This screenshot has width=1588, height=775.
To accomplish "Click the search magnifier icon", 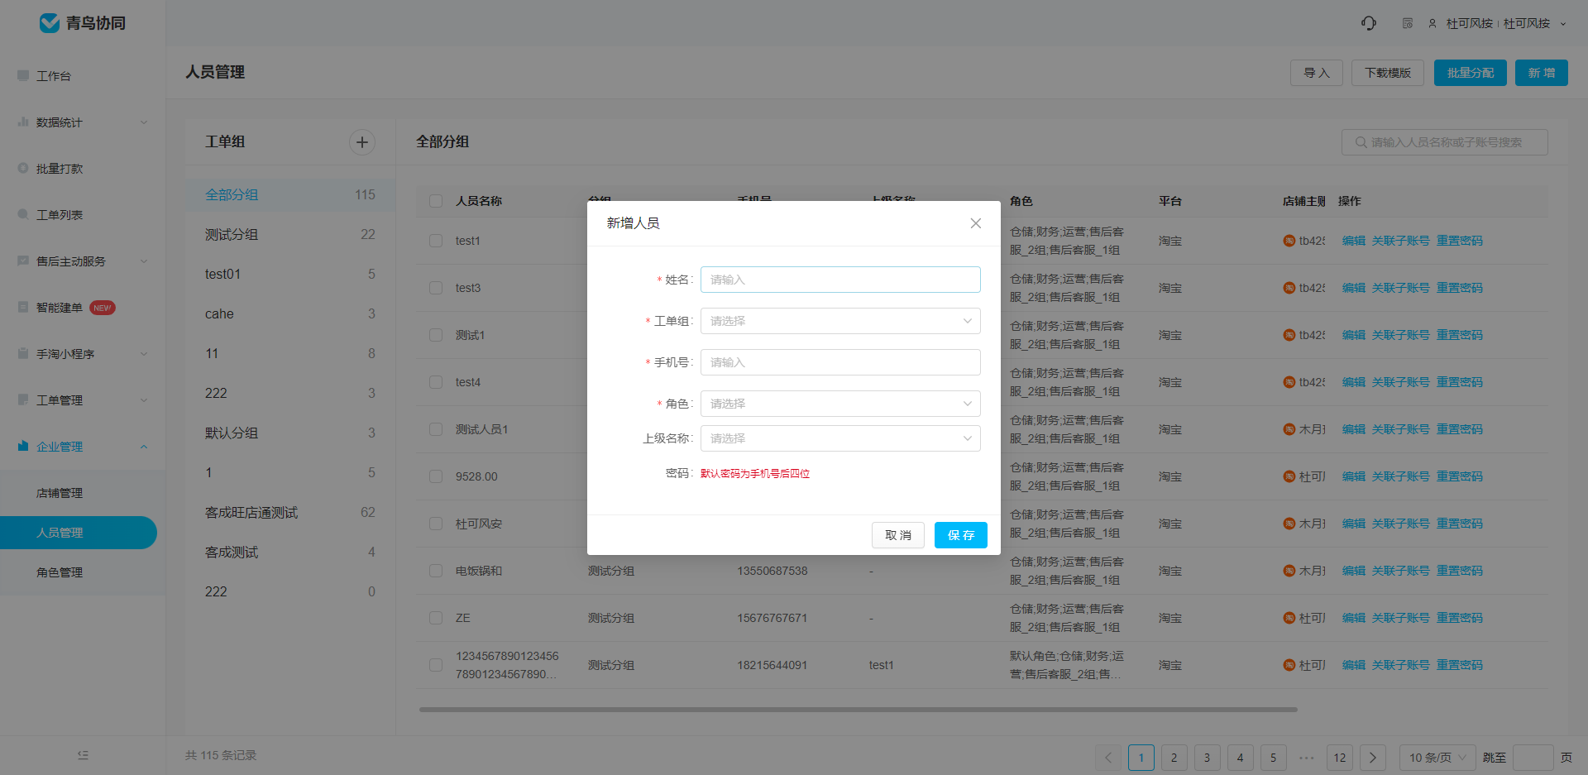I will coord(1361,142).
